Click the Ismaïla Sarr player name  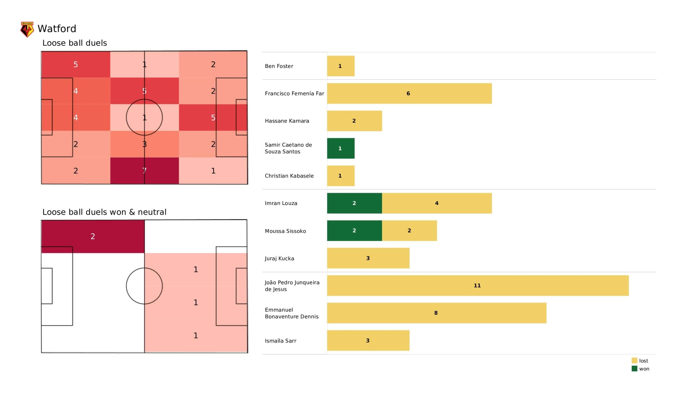[x=280, y=341]
